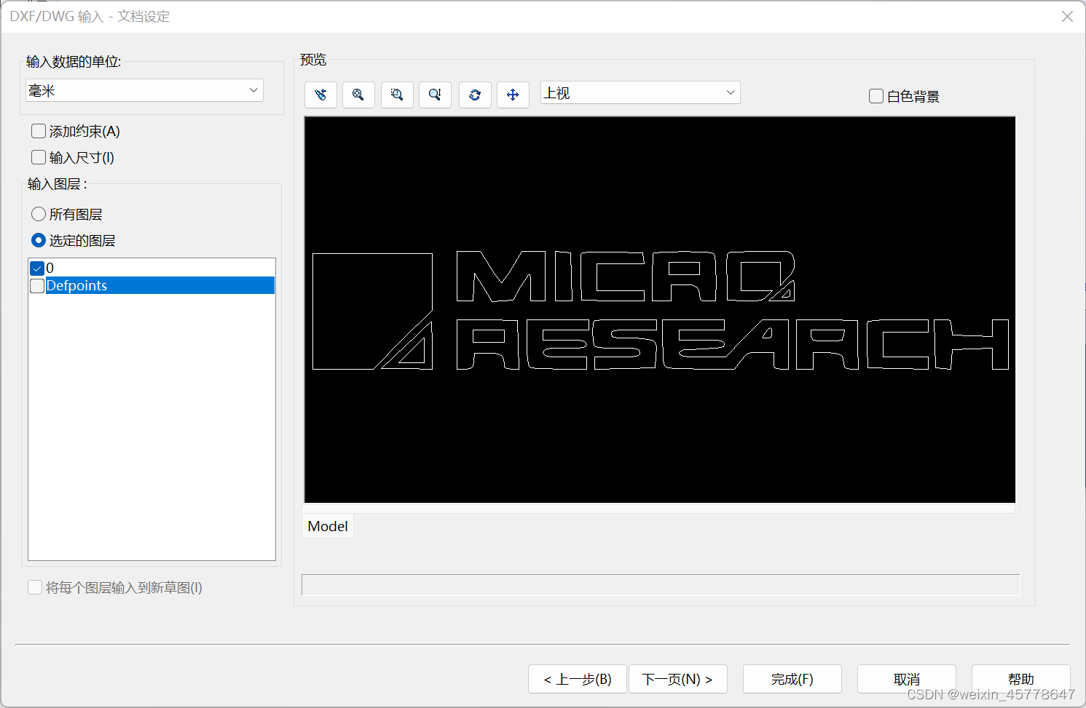Image resolution: width=1086 pixels, height=708 pixels.
Task: Click the 完成(F) button
Action: (x=792, y=679)
